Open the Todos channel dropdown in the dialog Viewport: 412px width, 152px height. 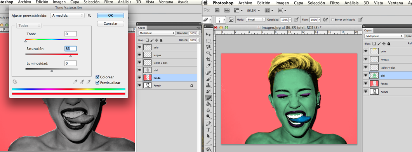click(x=29, y=26)
